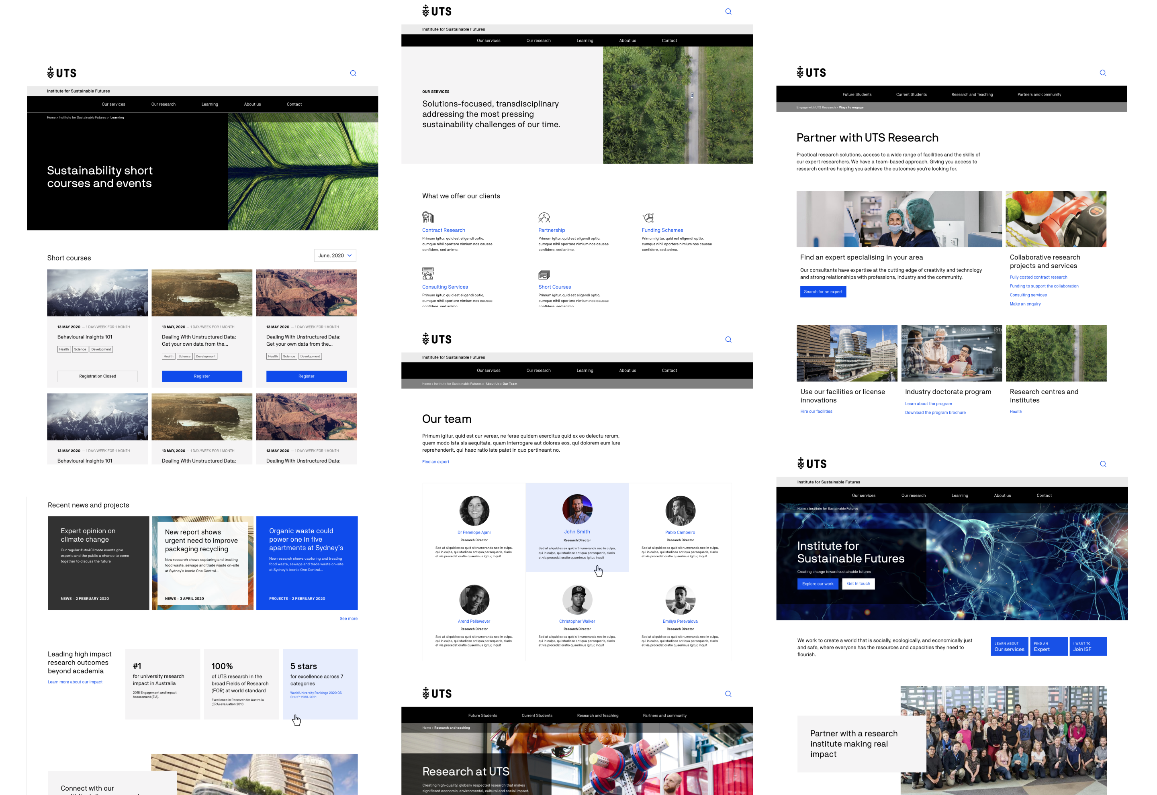Click the Explore our work button
1157x795 pixels.
(x=818, y=584)
